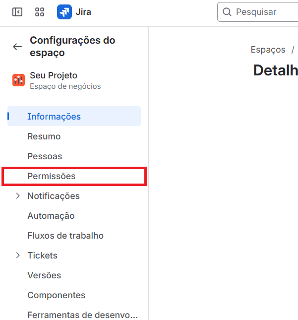The width and height of the screenshot is (298, 320).
Task: Click the Jira logo icon
Action: tap(64, 12)
